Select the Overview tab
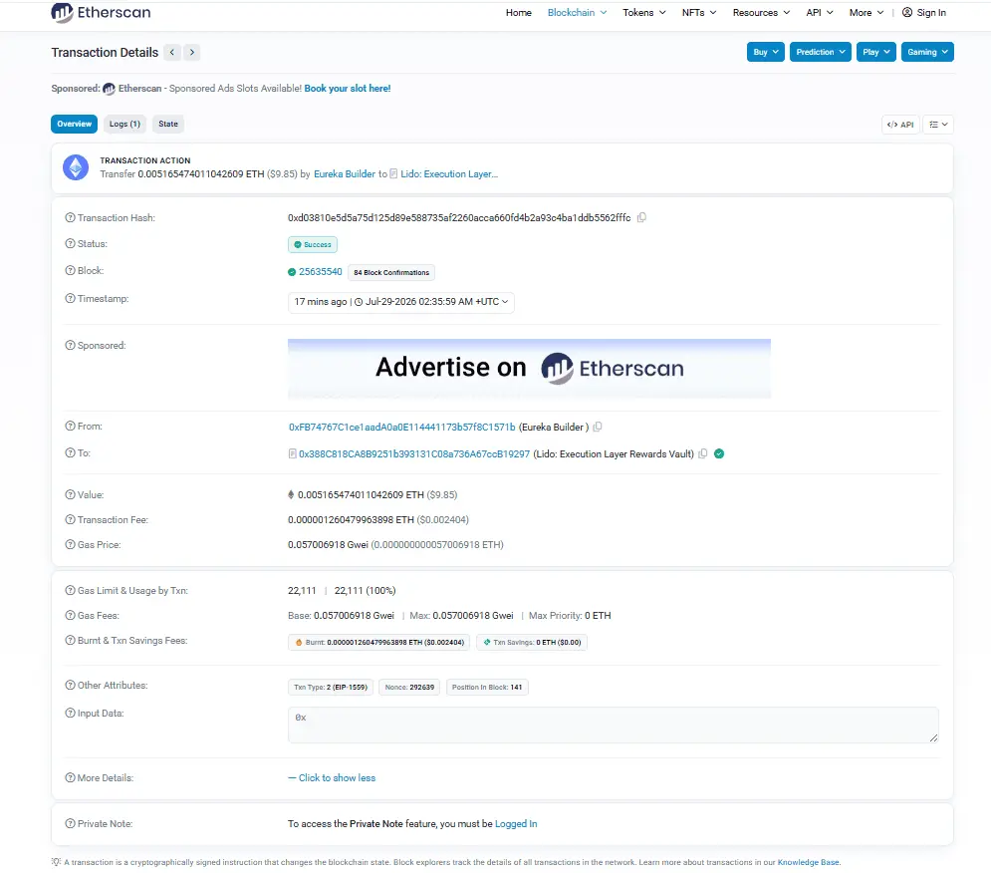The width and height of the screenshot is (991, 873). tap(74, 124)
